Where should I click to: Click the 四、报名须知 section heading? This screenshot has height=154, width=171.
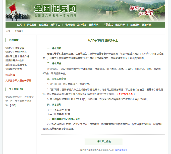[x=54, y=105]
